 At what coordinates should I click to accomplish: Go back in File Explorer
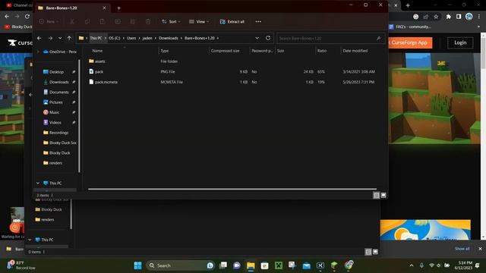[x=39, y=38]
